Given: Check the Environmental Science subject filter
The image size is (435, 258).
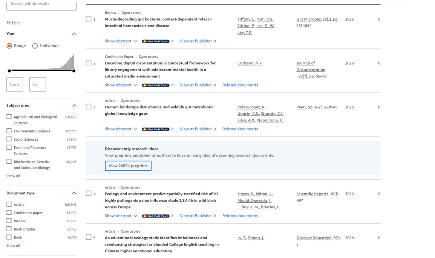Looking at the screenshot, I should point(9,131).
